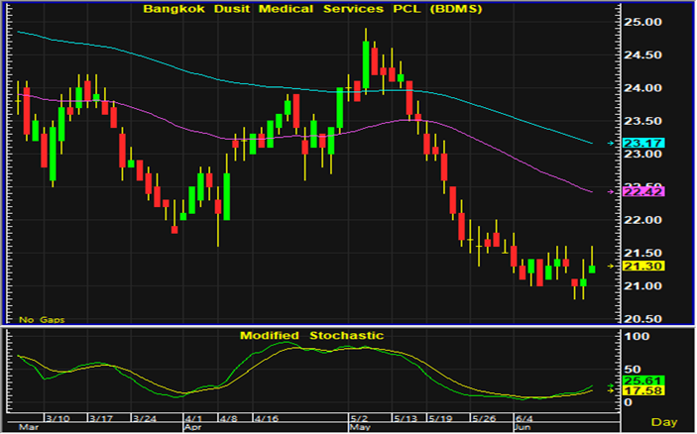697x434 pixels.
Task: Click the 21.30 yellow last price label
Action: click(x=643, y=267)
